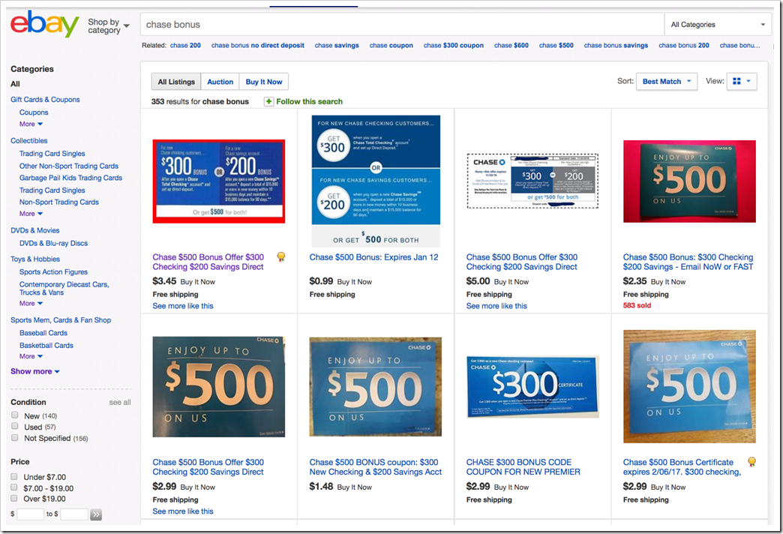This screenshot has height=534, width=783.
Task: Click related search chase savings
Action: (337, 45)
